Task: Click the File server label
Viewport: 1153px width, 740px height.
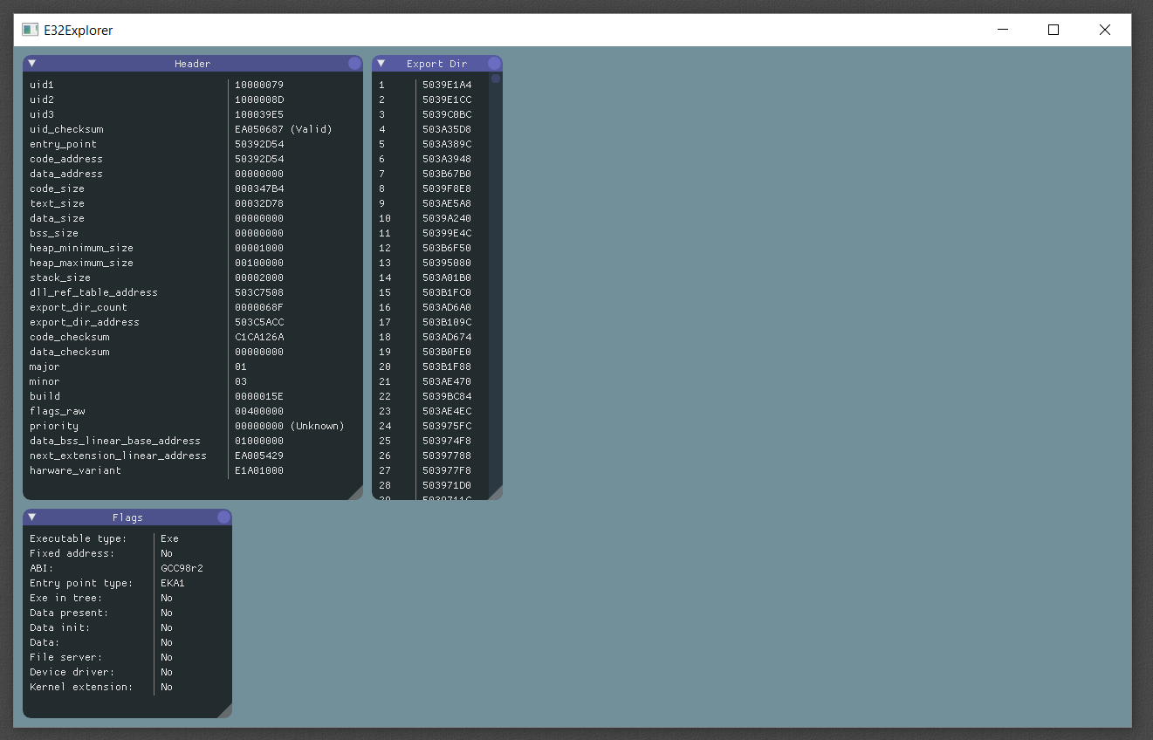Action: click(66, 657)
